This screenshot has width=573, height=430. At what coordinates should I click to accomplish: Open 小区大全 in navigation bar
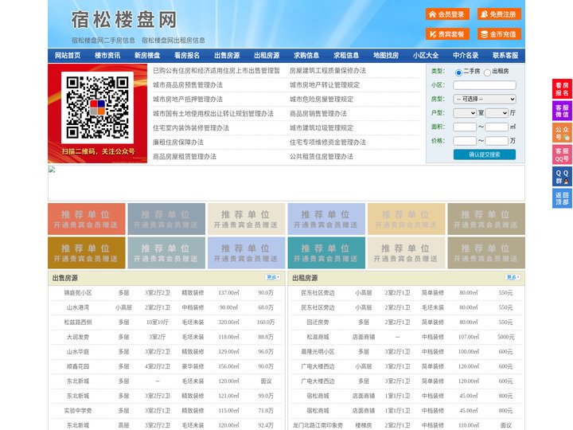click(x=426, y=56)
